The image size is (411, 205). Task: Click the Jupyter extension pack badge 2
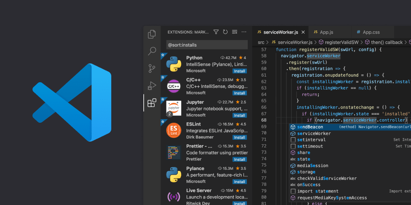click(169, 114)
